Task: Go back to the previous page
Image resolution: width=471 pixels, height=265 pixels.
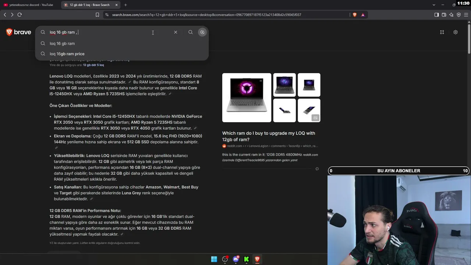Action: (5, 15)
